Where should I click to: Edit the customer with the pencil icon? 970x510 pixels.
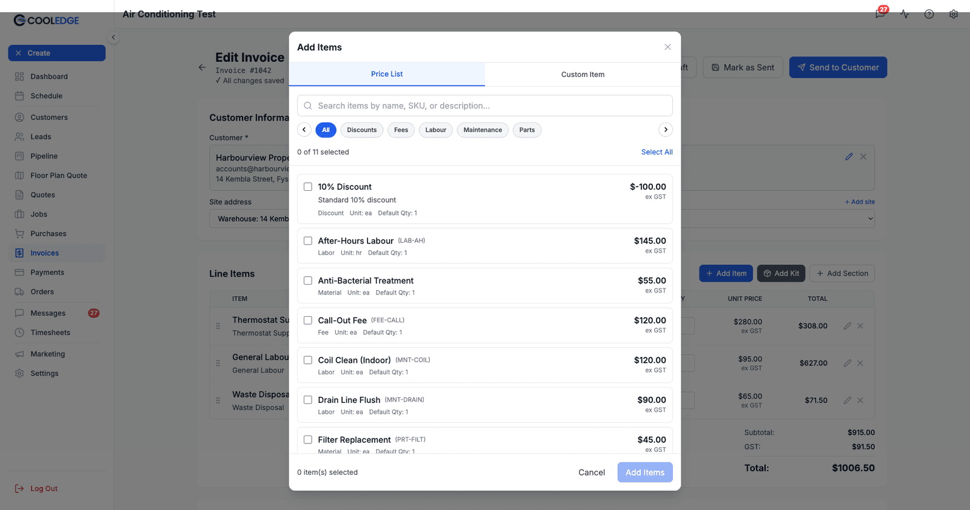coord(849,156)
